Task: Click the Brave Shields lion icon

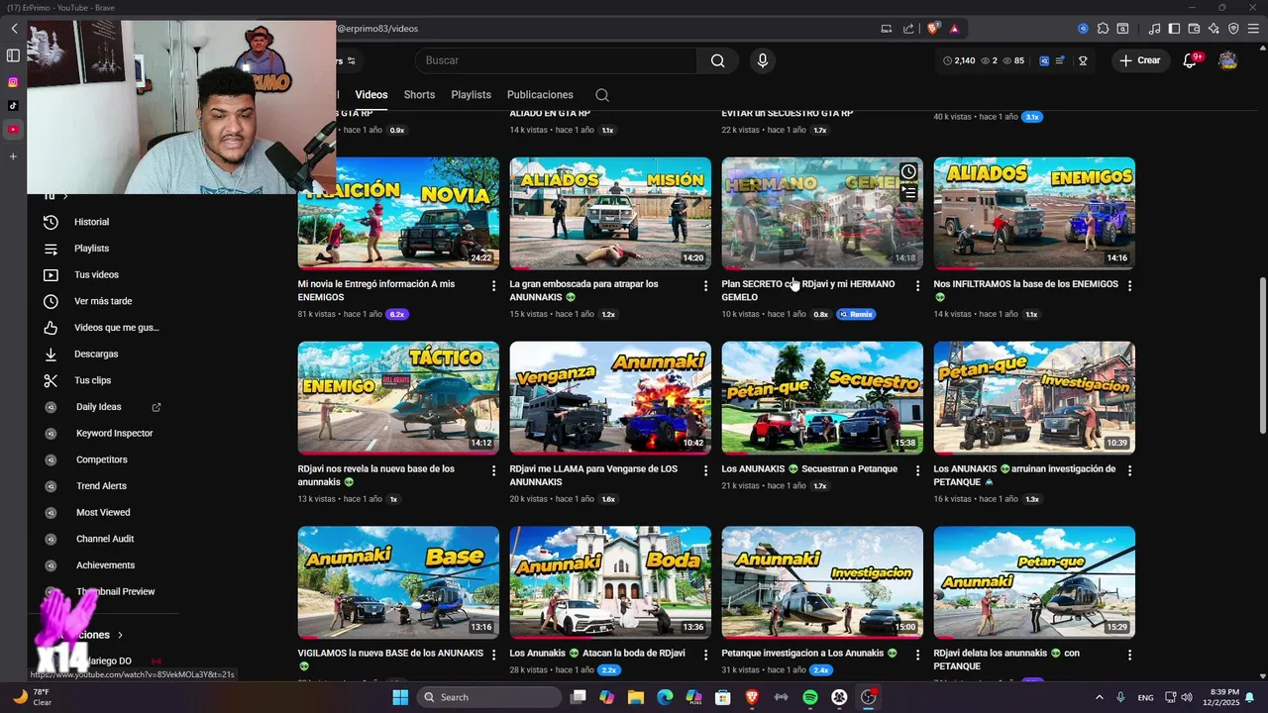Action: 933,29
